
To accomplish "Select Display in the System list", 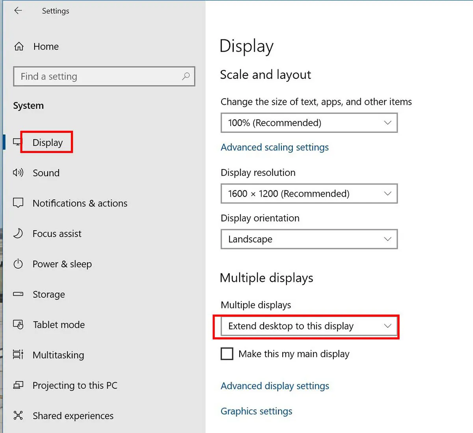I will coord(48,142).
